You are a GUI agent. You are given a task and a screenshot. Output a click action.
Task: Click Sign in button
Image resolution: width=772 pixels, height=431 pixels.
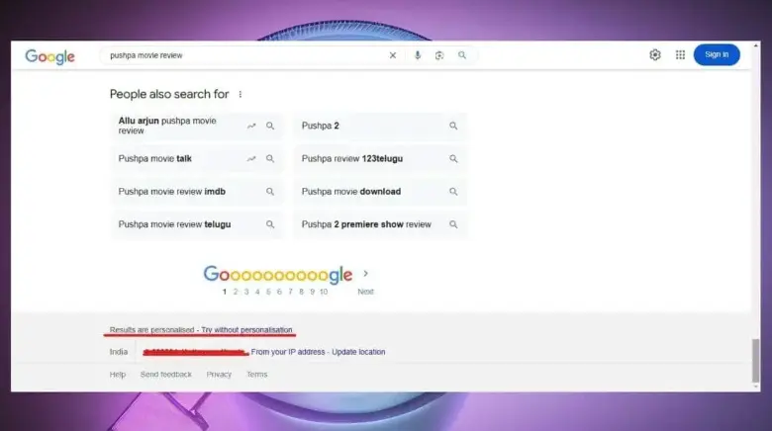(x=717, y=54)
